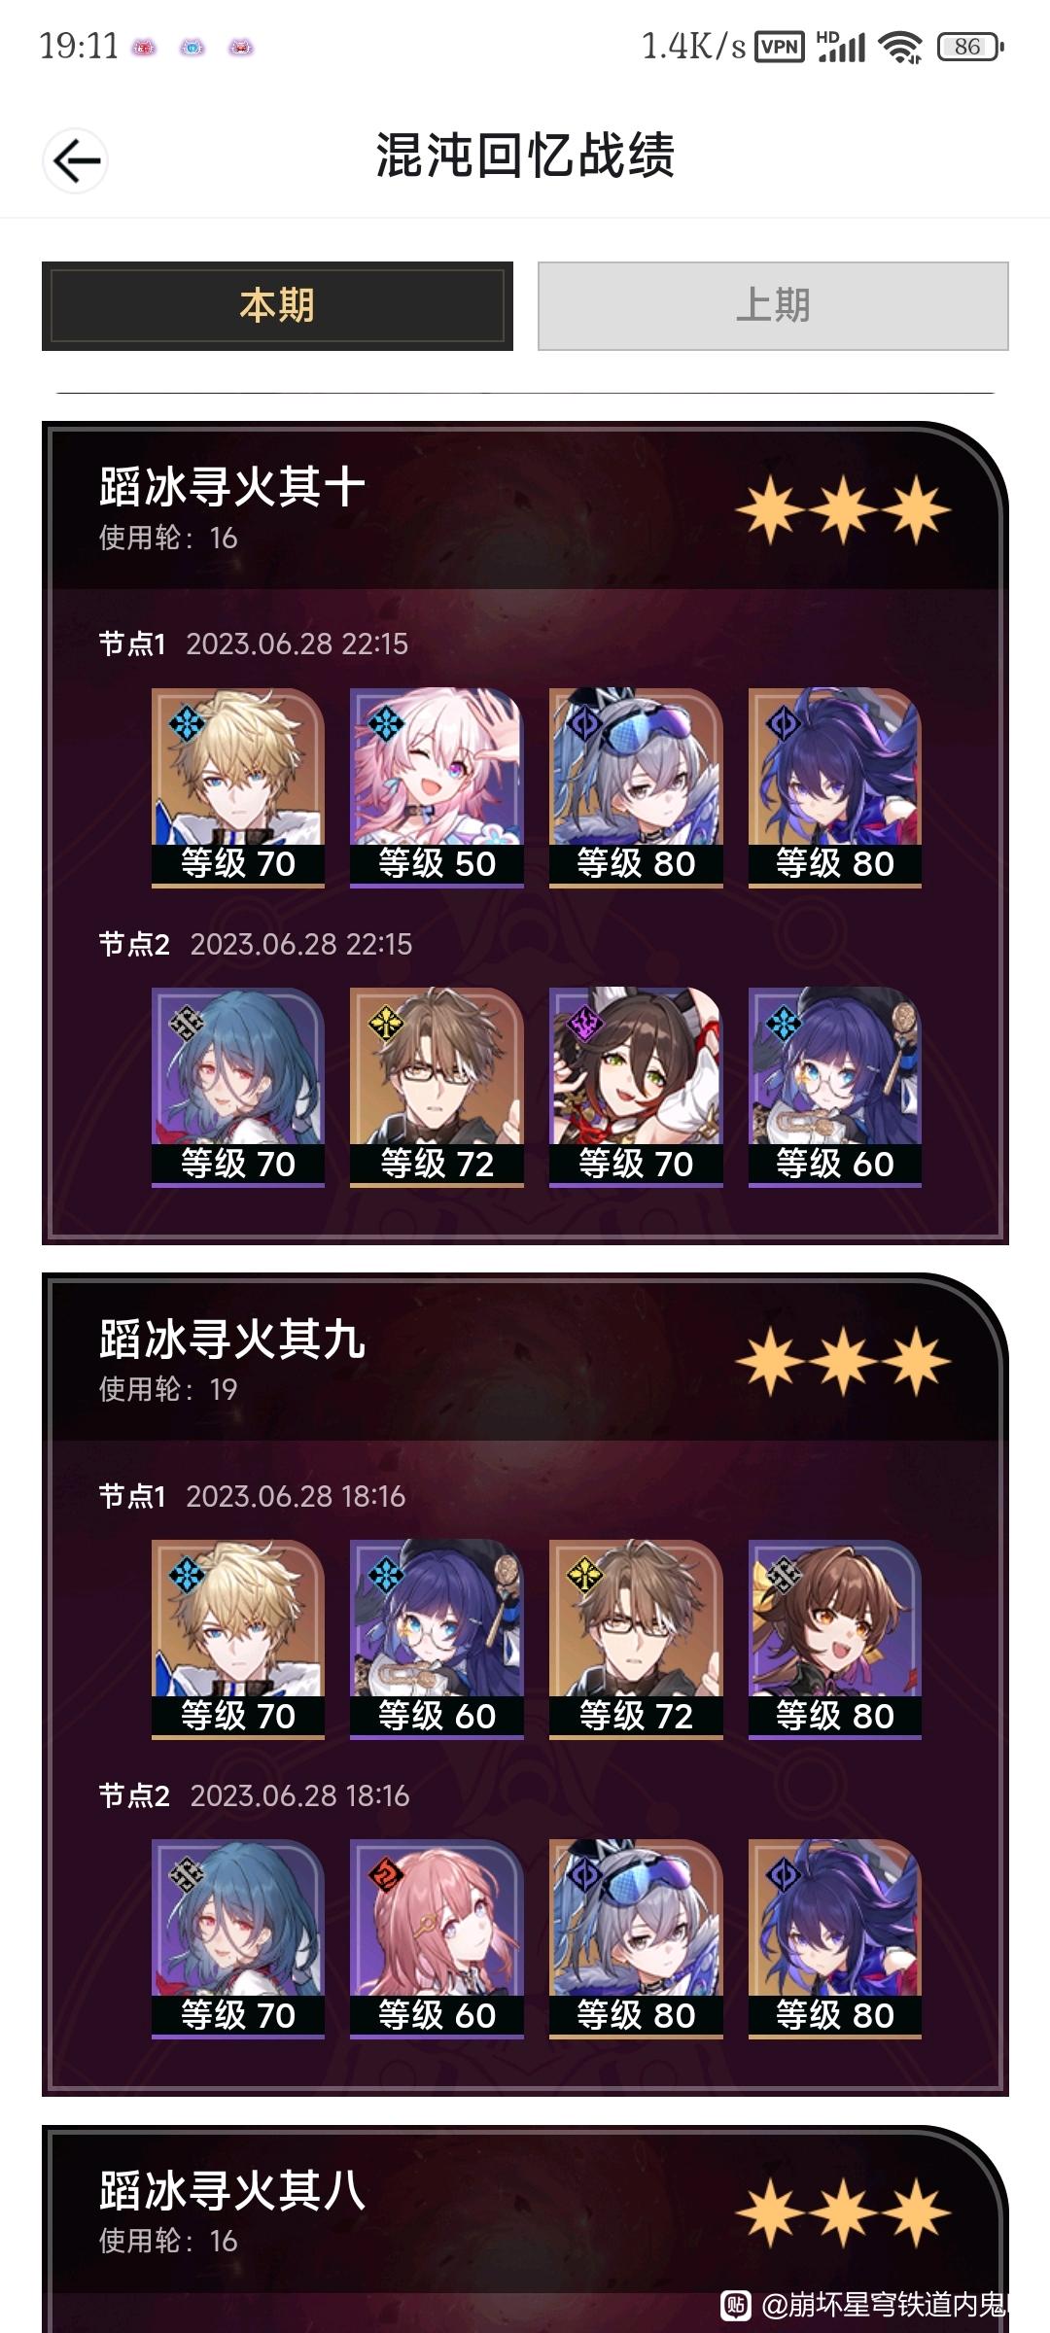Switch to the 本期 tab
The width and height of the screenshot is (1050, 2333).
[277, 305]
